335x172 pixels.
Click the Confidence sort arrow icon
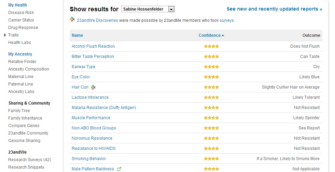[x=223, y=35]
